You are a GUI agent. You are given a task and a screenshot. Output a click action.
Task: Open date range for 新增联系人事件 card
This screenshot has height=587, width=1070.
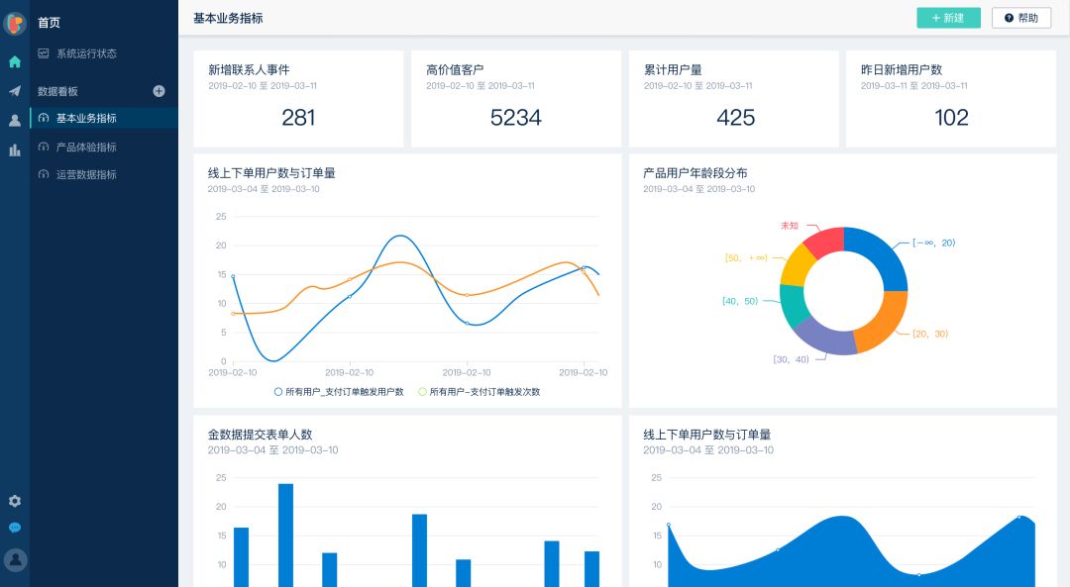(x=263, y=85)
